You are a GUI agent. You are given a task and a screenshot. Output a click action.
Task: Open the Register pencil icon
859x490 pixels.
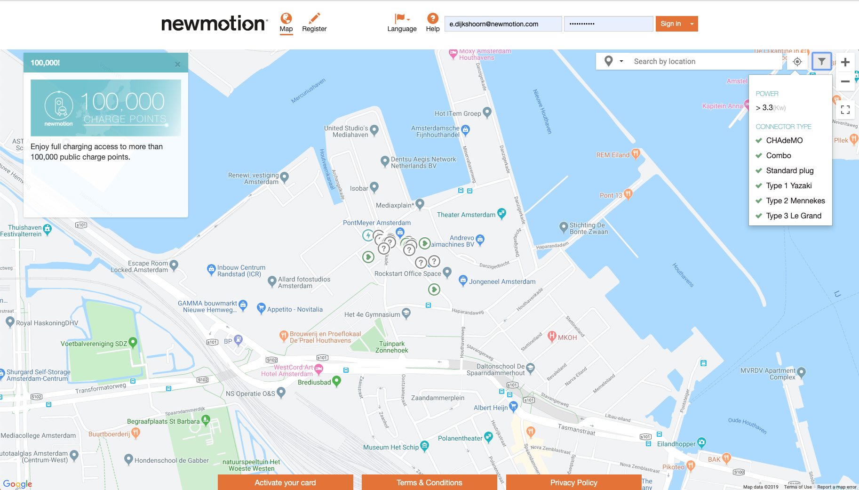314,18
